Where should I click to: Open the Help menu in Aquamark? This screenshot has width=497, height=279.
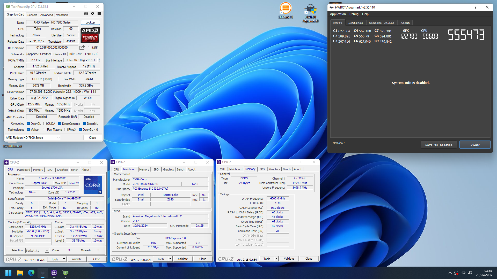365,14
